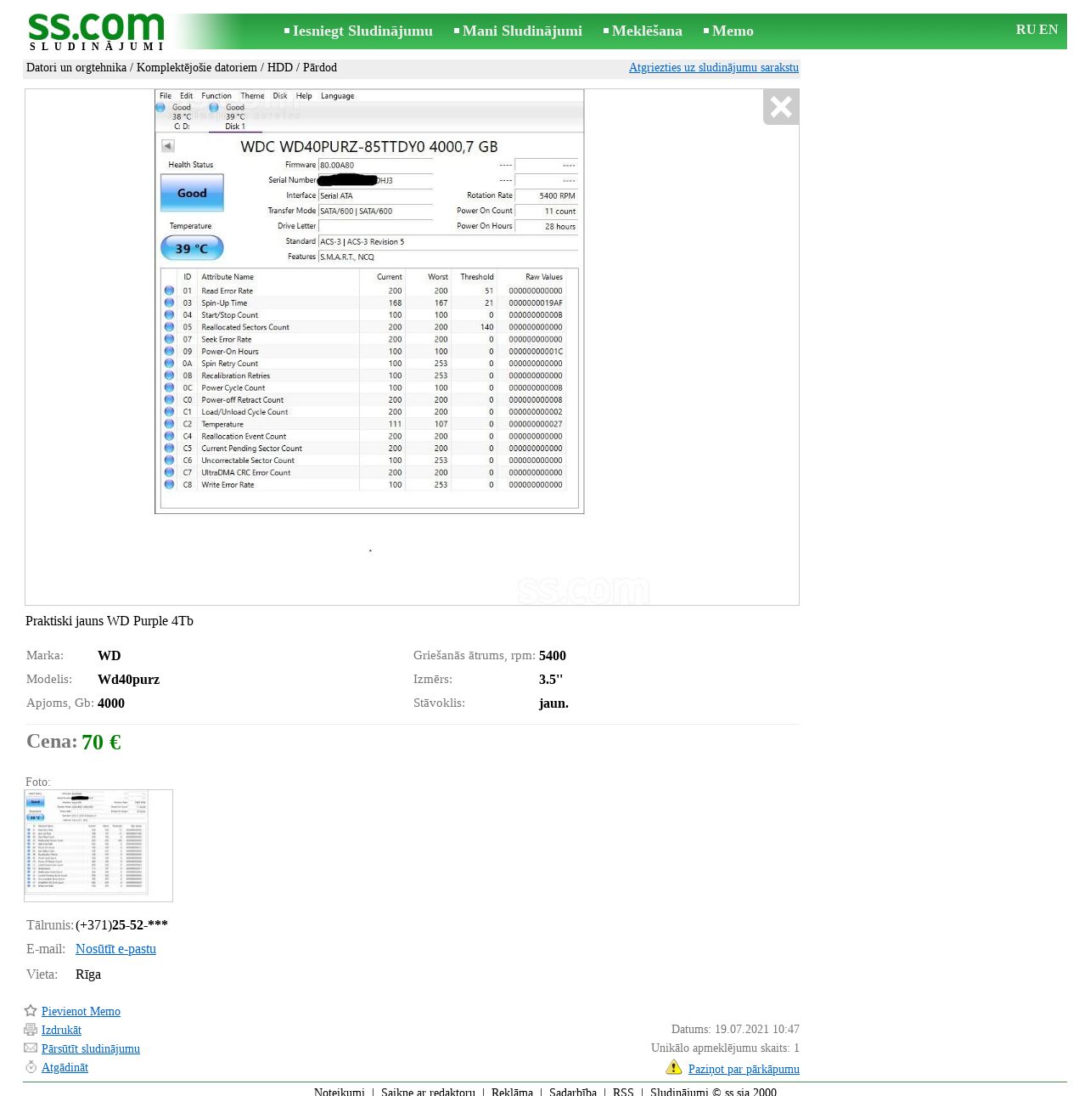1090x1096 pixels.
Task: Click the Stāvoklis value jaun.
Action: point(553,703)
